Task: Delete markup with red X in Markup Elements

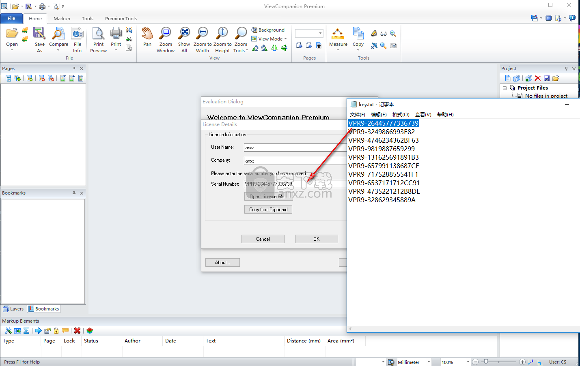Action: [x=77, y=331]
